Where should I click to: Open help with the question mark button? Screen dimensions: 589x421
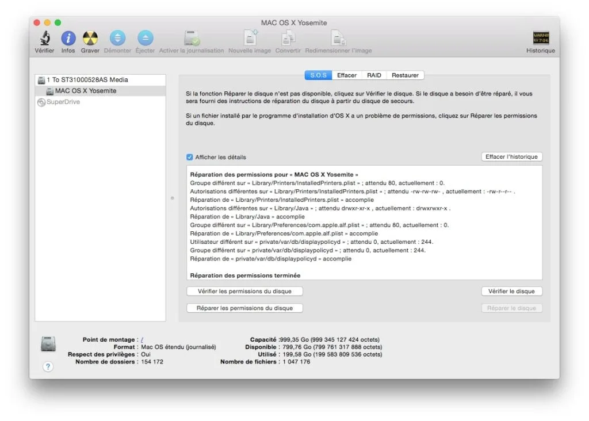click(48, 366)
